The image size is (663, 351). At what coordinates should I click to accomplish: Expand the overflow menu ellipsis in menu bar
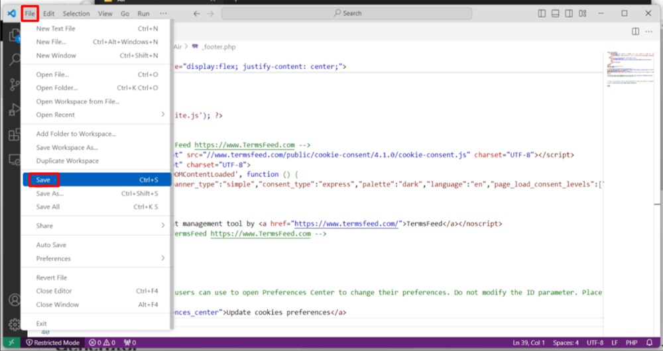click(x=163, y=13)
